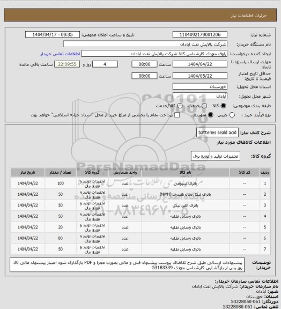Click the price validity date 1404/05/22 field
This screenshot has height=309, width=281.
coord(200,76)
